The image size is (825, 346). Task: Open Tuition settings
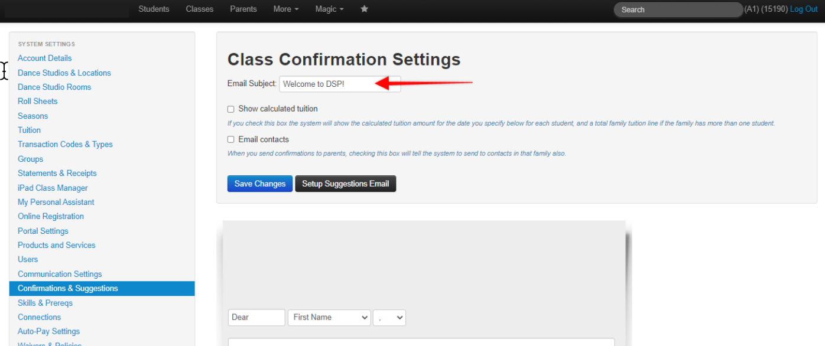pyautogui.click(x=29, y=130)
